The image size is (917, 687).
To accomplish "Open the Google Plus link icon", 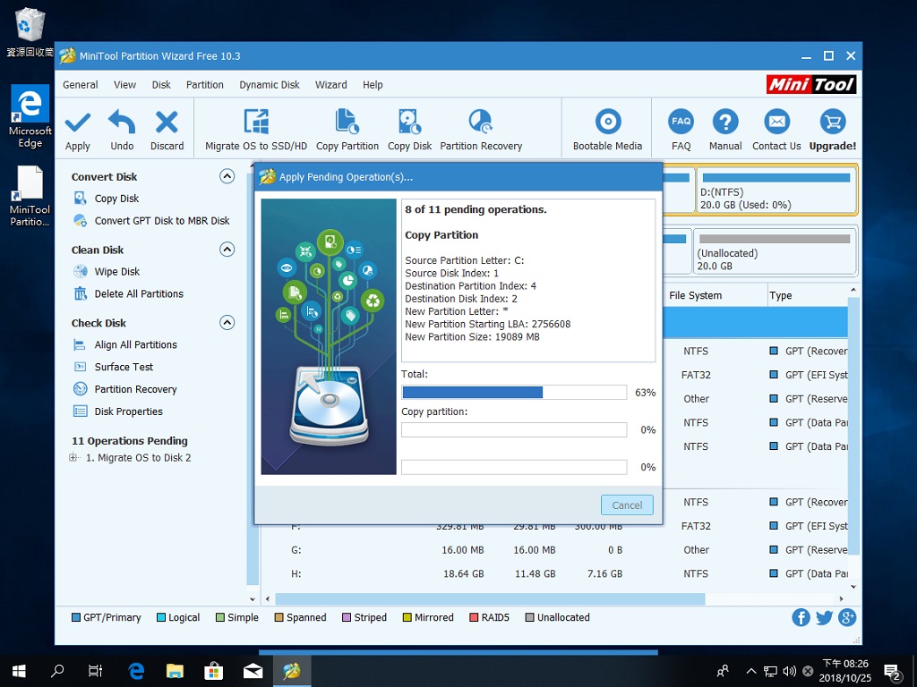I will tap(847, 617).
